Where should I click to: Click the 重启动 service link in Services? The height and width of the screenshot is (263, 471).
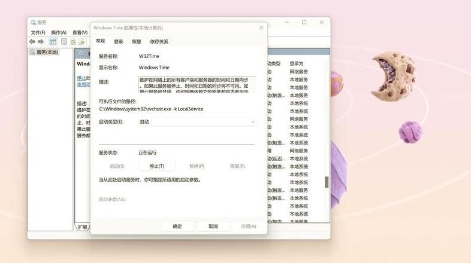click(83, 84)
